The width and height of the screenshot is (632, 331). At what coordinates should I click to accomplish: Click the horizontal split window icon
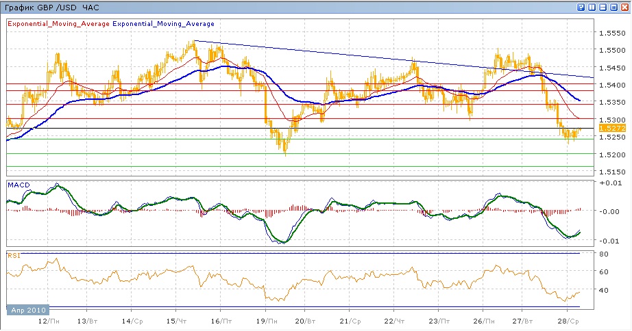(x=603, y=7)
